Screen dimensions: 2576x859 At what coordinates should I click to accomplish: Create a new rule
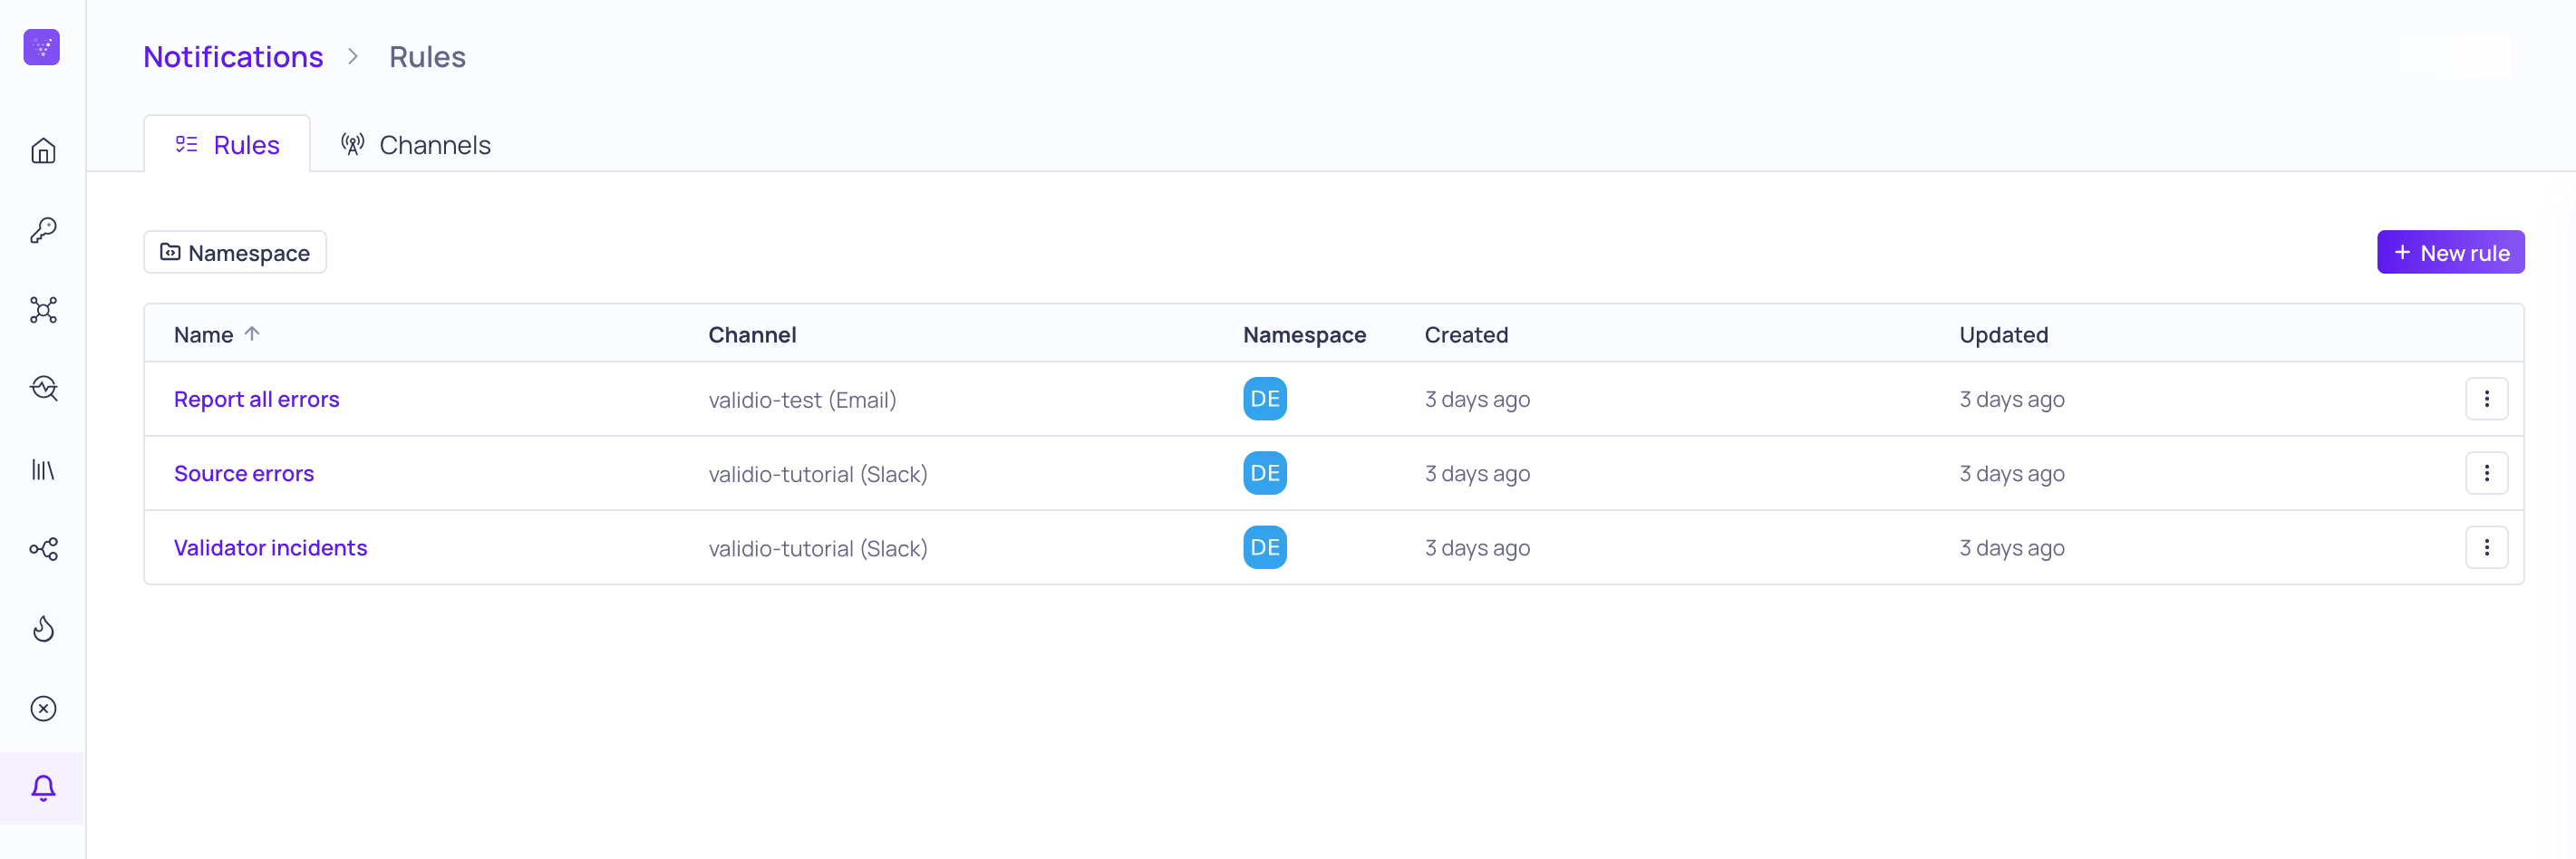(x=2450, y=253)
